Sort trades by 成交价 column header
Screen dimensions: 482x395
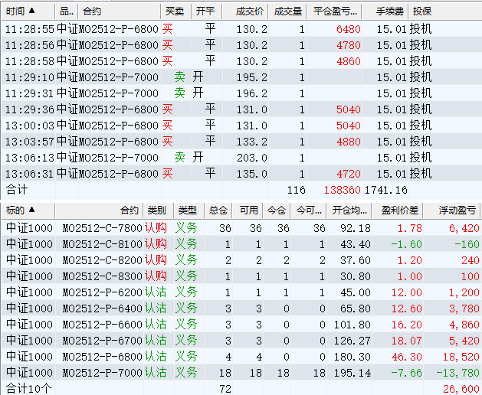(250, 12)
